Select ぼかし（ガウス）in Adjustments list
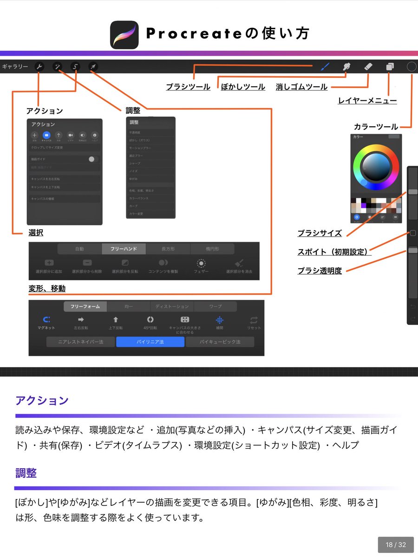418x557 pixels. pyautogui.click(x=151, y=140)
